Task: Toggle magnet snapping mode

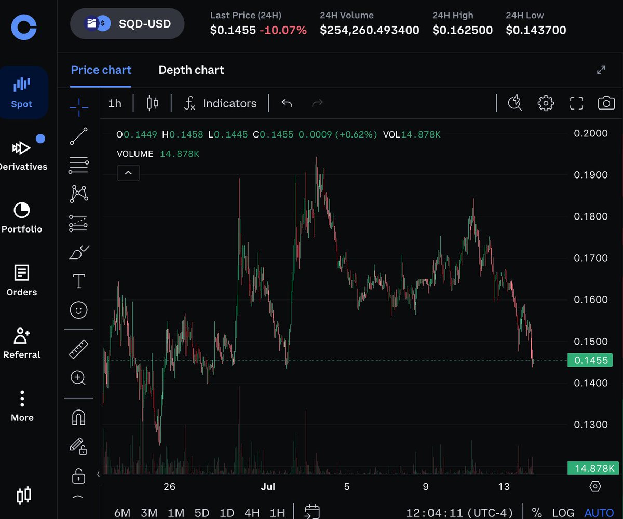Action: pos(78,417)
